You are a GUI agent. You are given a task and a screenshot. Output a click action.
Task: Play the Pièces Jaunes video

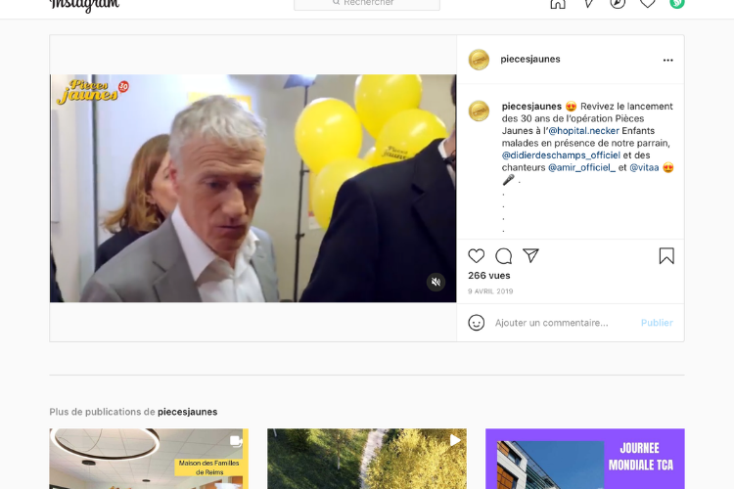tap(252, 188)
